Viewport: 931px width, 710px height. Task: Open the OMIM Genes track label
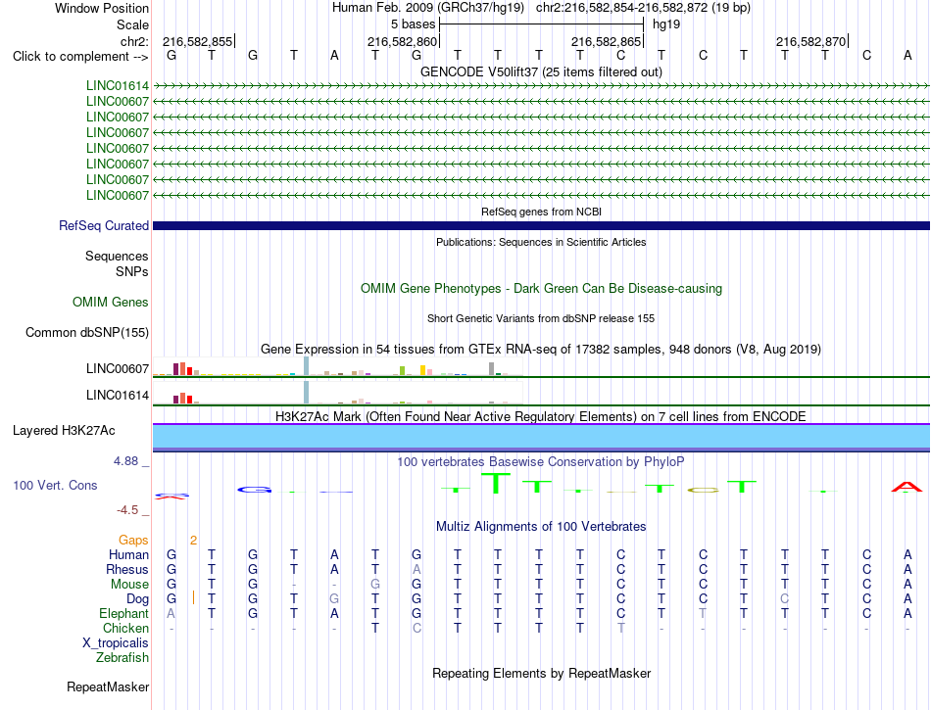tap(110, 302)
